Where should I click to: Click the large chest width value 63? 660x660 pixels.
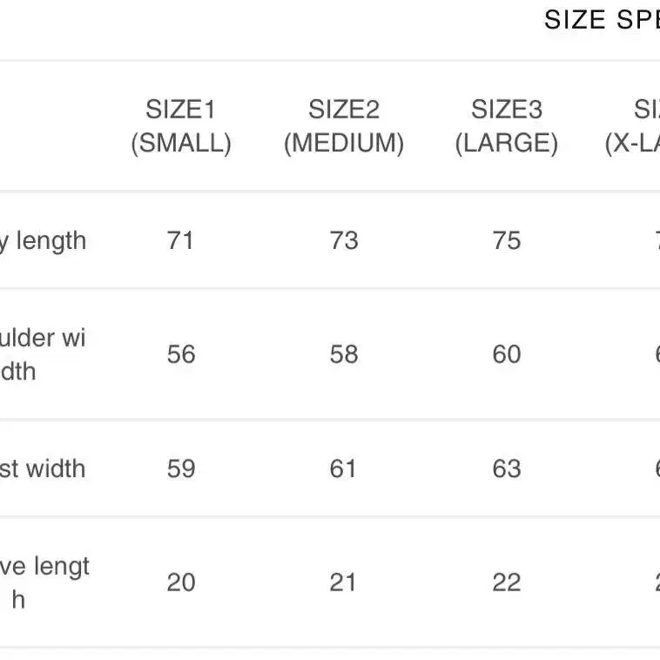tap(507, 468)
